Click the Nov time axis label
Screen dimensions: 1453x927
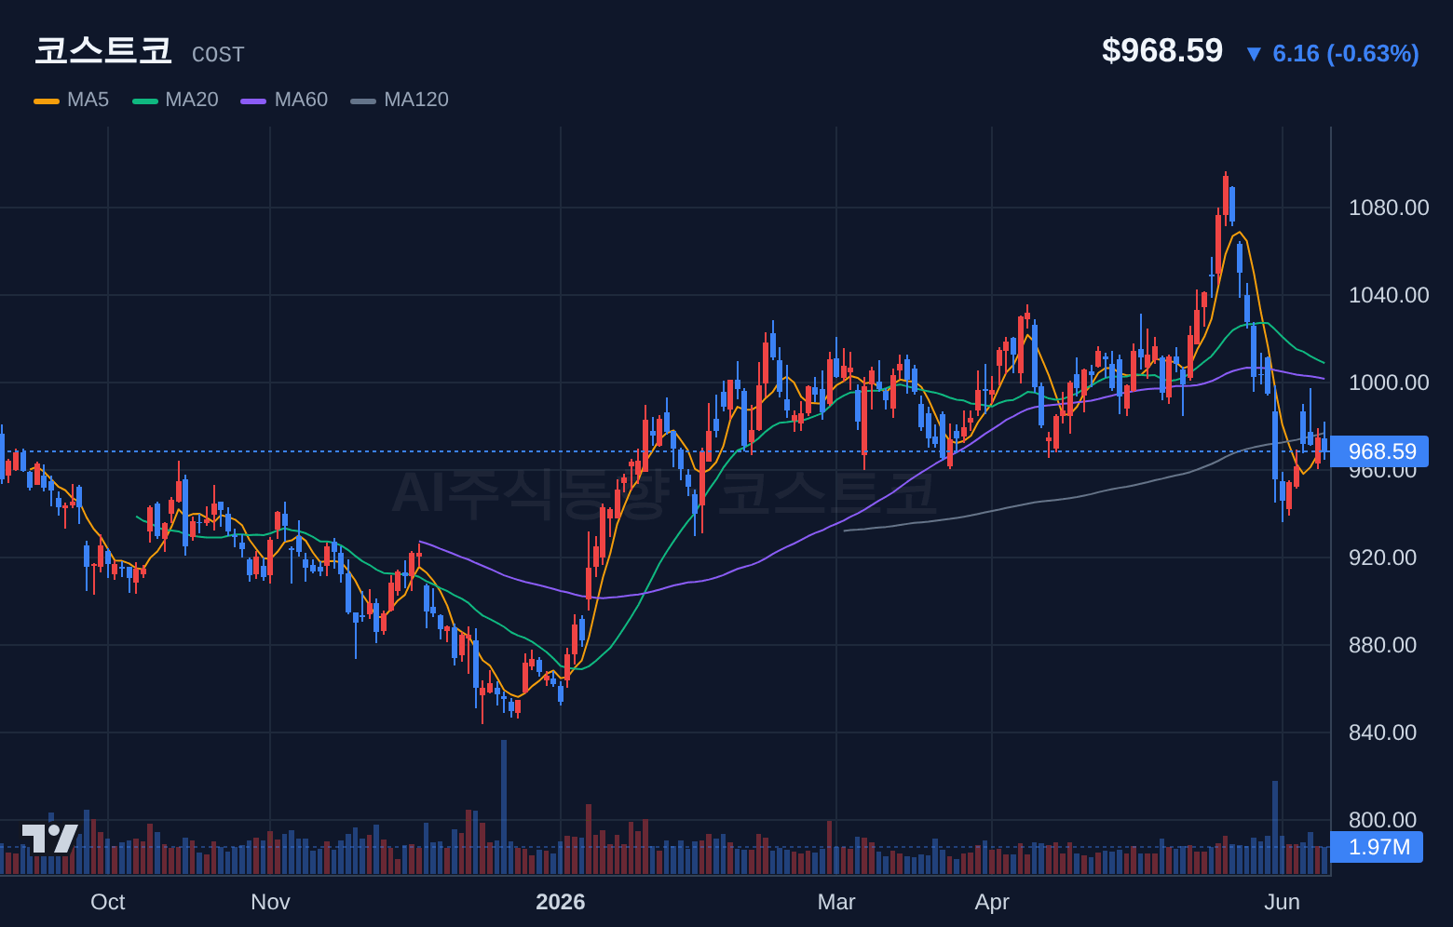point(270,902)
